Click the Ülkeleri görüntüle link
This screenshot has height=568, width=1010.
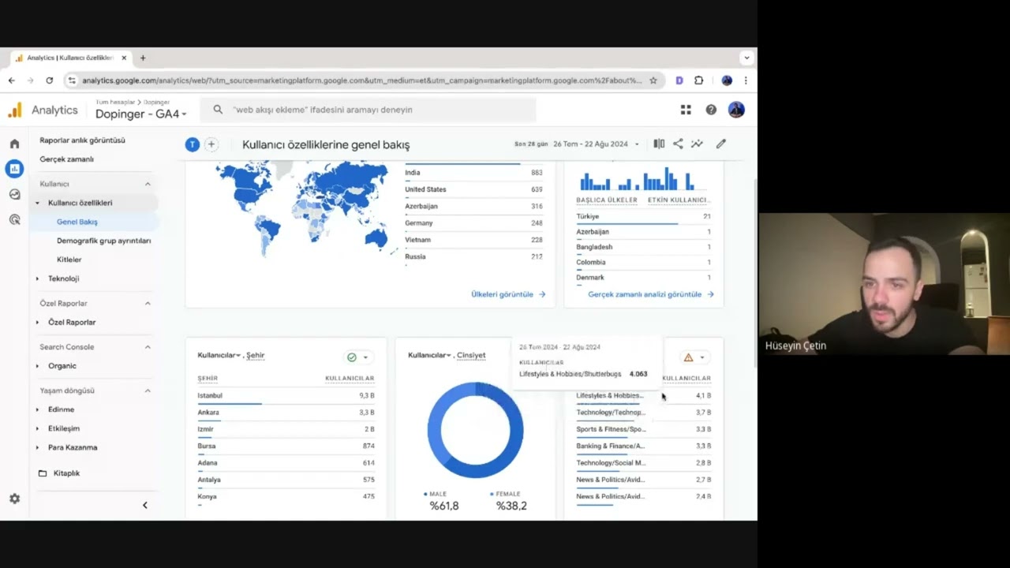click(508, 294)
